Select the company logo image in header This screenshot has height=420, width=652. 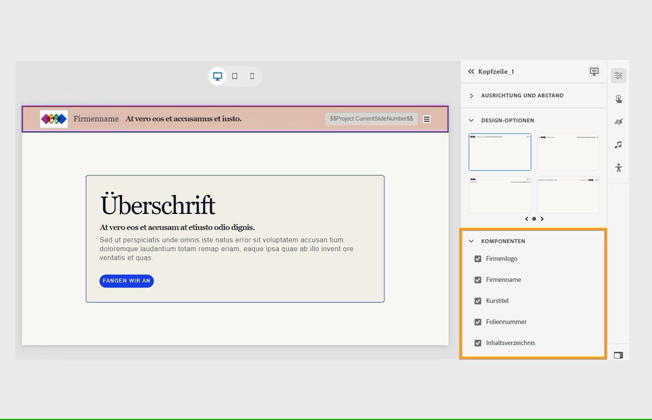click(x=54, y=119)
